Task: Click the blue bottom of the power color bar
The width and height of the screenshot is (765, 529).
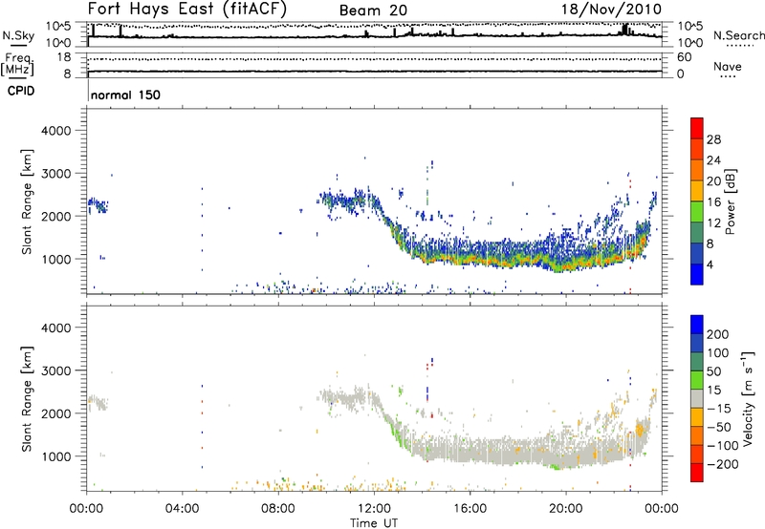Action: tap(697, 274)
